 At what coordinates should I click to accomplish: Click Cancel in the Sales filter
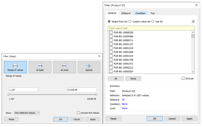click(x=77, y=119)
